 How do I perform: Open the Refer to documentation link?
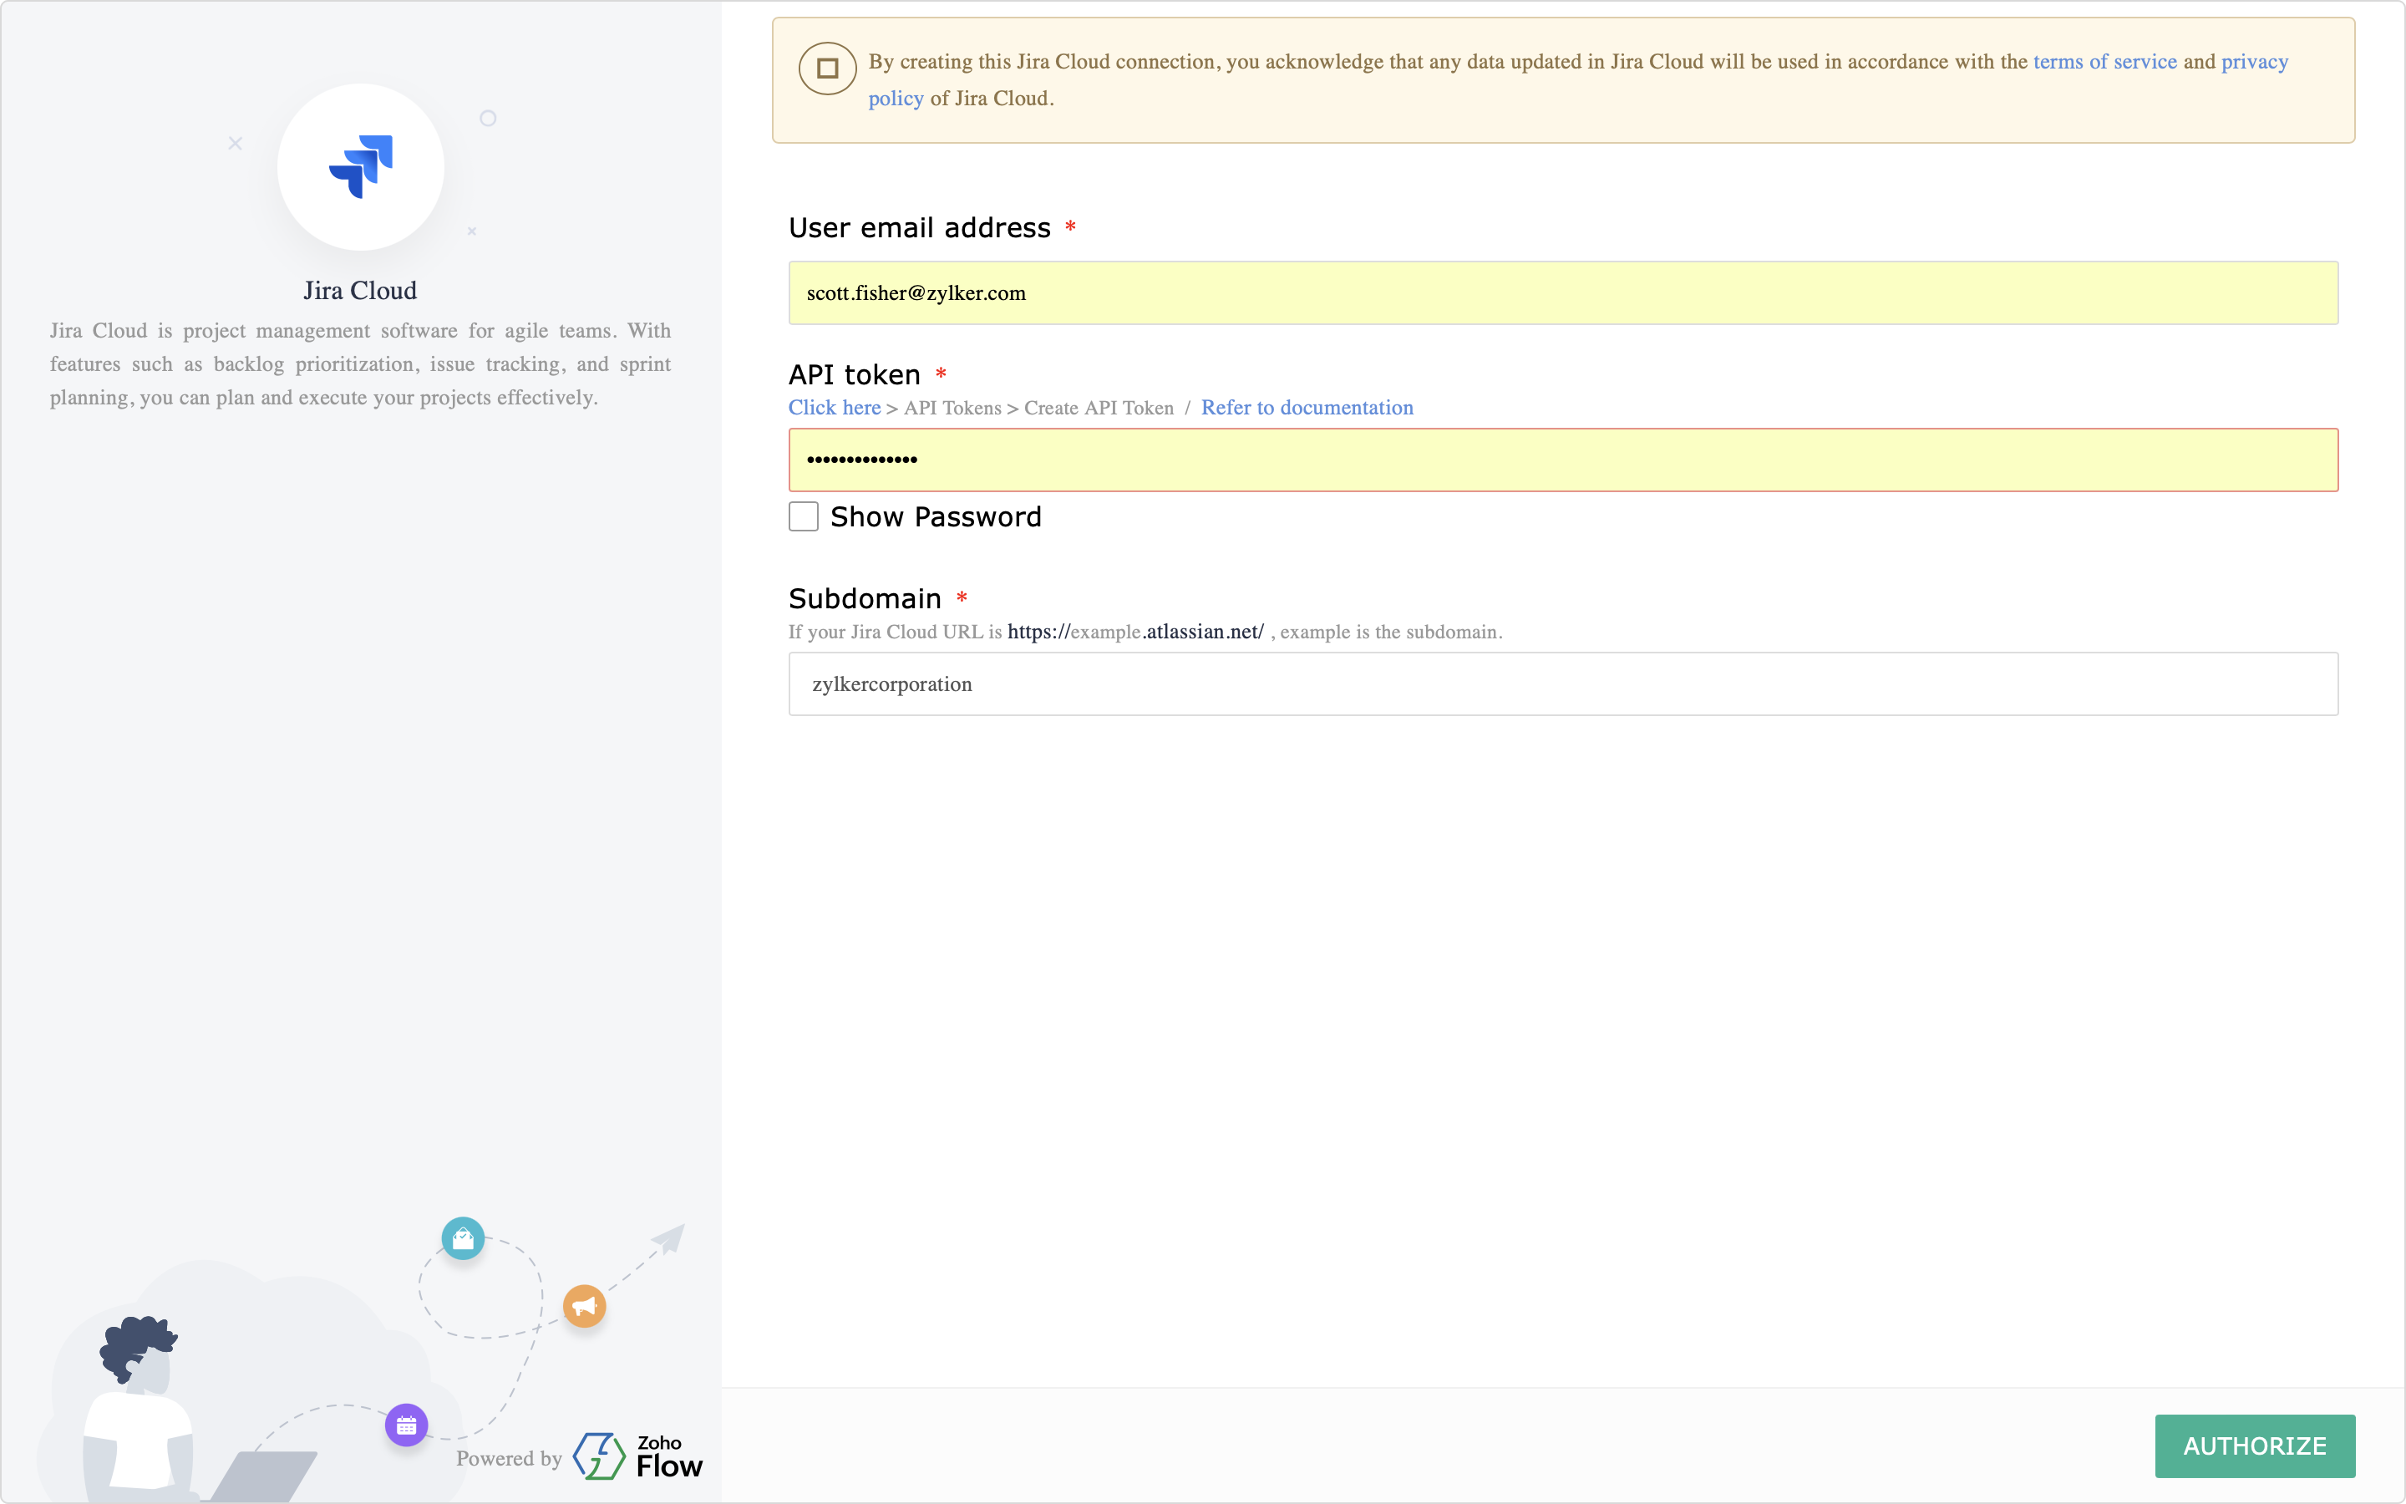[x=1307, y=408]
